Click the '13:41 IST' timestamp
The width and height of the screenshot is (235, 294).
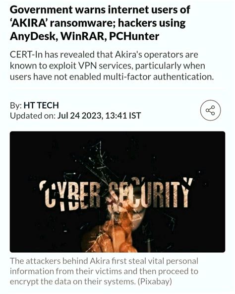pos(123,116)
